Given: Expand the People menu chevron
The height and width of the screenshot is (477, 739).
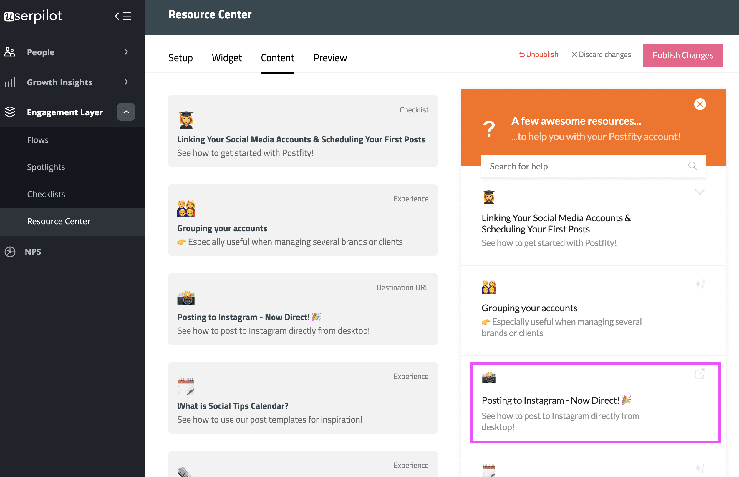Looking at the screenshot, I should (x=126, y=52).
